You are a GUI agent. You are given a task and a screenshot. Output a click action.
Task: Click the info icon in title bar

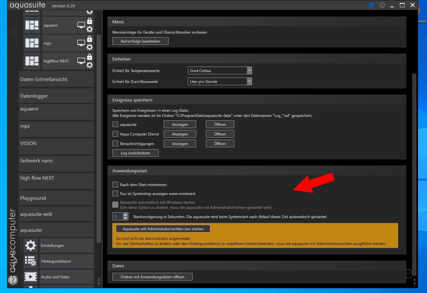[382, 5]
